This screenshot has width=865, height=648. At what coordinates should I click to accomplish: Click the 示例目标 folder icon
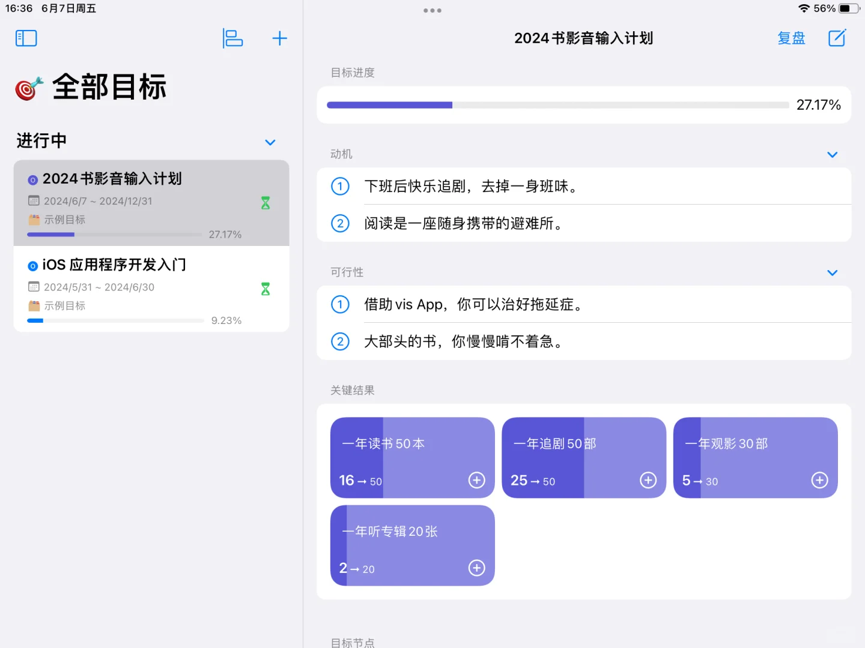pyautogui.click(x=34, y=220)
